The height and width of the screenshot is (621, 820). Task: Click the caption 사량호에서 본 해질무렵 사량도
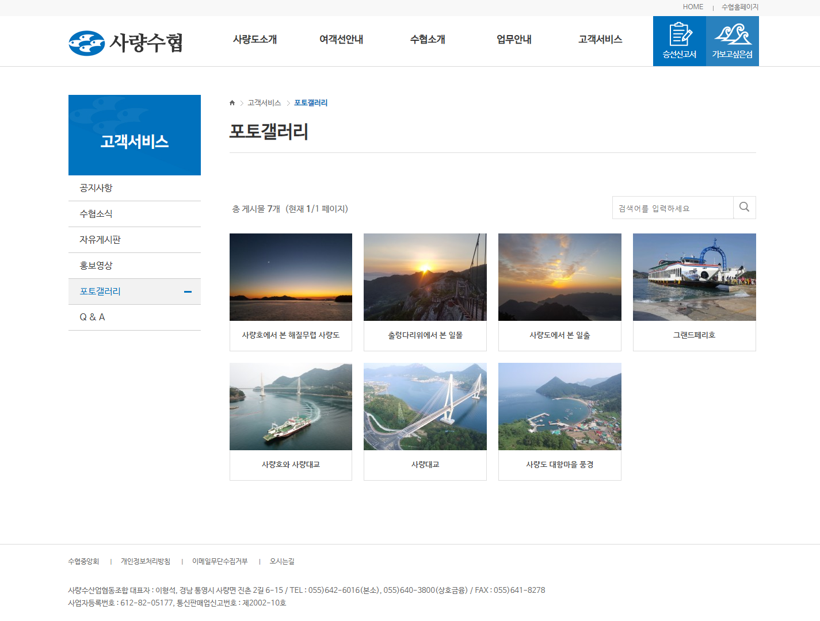(291, 335)
